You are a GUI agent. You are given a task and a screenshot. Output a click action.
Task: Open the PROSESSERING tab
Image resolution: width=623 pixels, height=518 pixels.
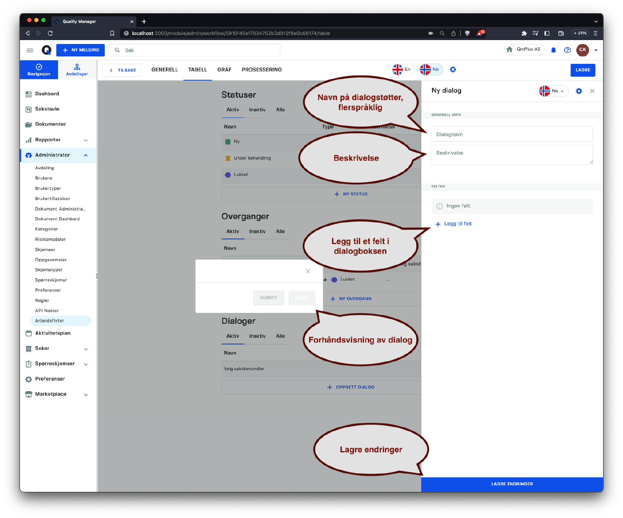[262, 70]
